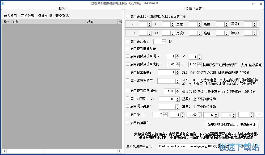
Task: Open the 导入视频 menu item
Action: tap(10, 16)
